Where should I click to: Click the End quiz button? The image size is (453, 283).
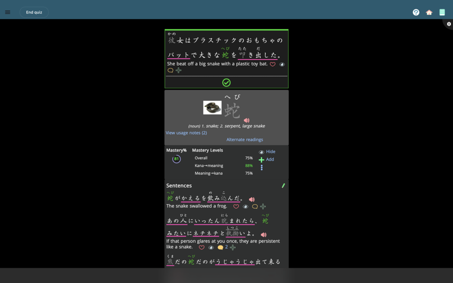click(x=34, y=12)
